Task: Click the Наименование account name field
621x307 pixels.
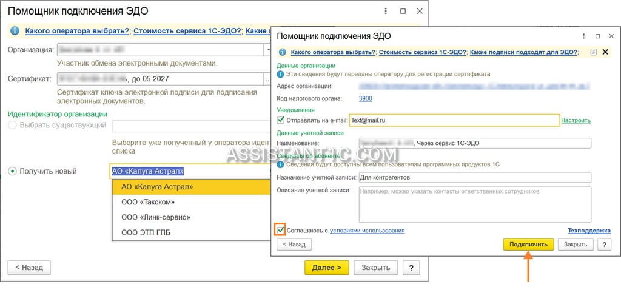Action: [x=475, y=143]
